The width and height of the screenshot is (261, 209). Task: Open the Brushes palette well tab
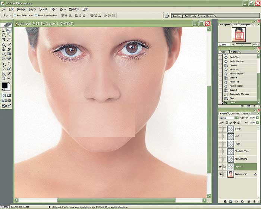click(177, 16)
